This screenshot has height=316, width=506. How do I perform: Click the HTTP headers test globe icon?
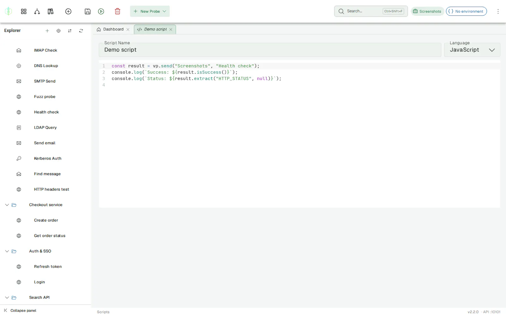click(19, 190)
